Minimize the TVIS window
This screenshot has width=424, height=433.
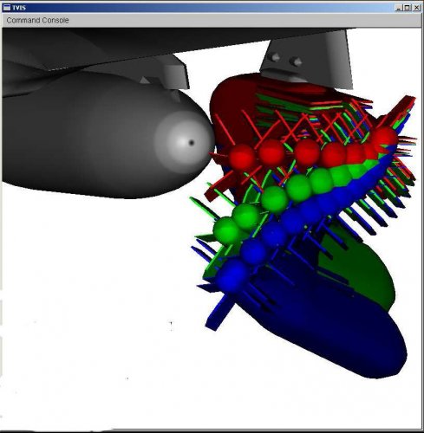(x=399, y=8)
